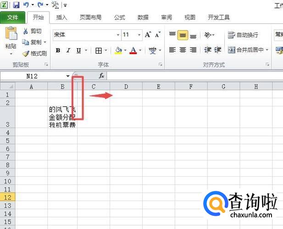The image size is (283, 229).
Task: Open the Font (字体) dialog launcher
Action: pyautogui.click(x=160, y=64)
